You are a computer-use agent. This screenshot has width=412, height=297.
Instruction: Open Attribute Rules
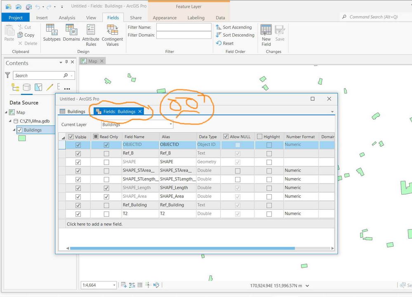pos(91,35)
